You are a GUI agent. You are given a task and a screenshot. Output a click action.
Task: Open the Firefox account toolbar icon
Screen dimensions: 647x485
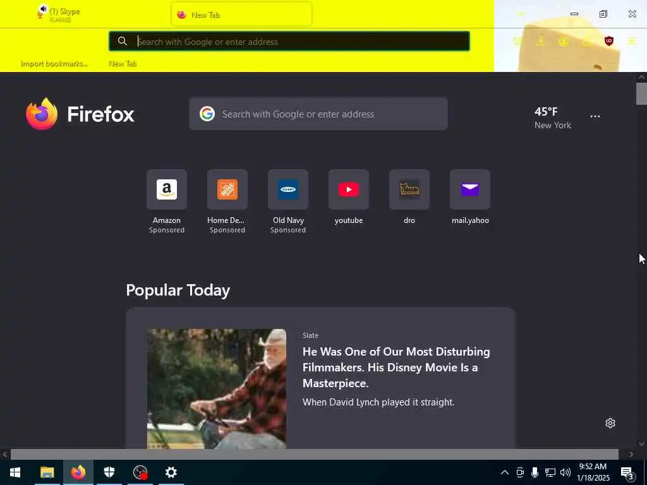tap(563, 41)
